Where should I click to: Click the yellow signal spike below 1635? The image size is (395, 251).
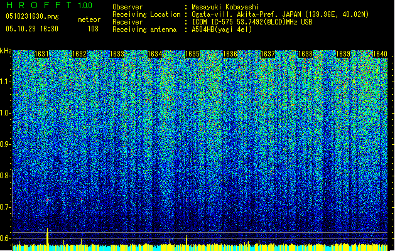click(x=187, y=242)
